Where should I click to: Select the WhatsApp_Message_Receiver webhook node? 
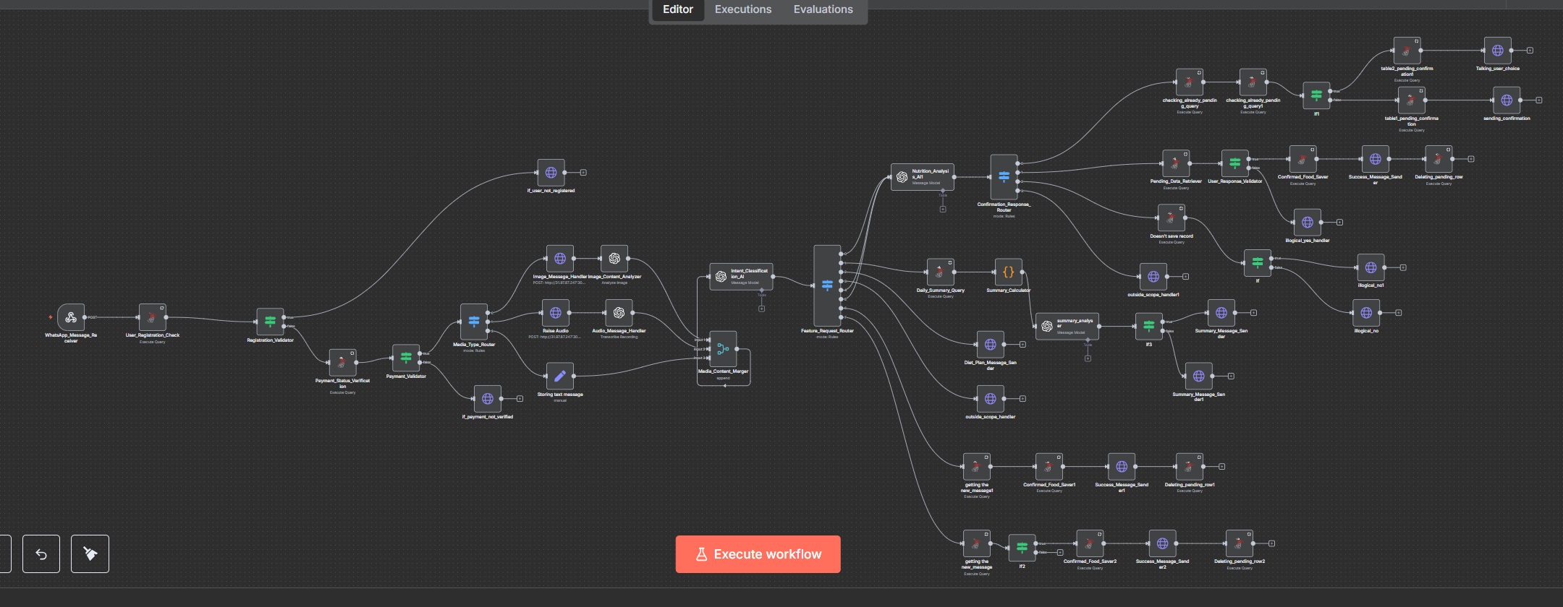click(71, 317)
